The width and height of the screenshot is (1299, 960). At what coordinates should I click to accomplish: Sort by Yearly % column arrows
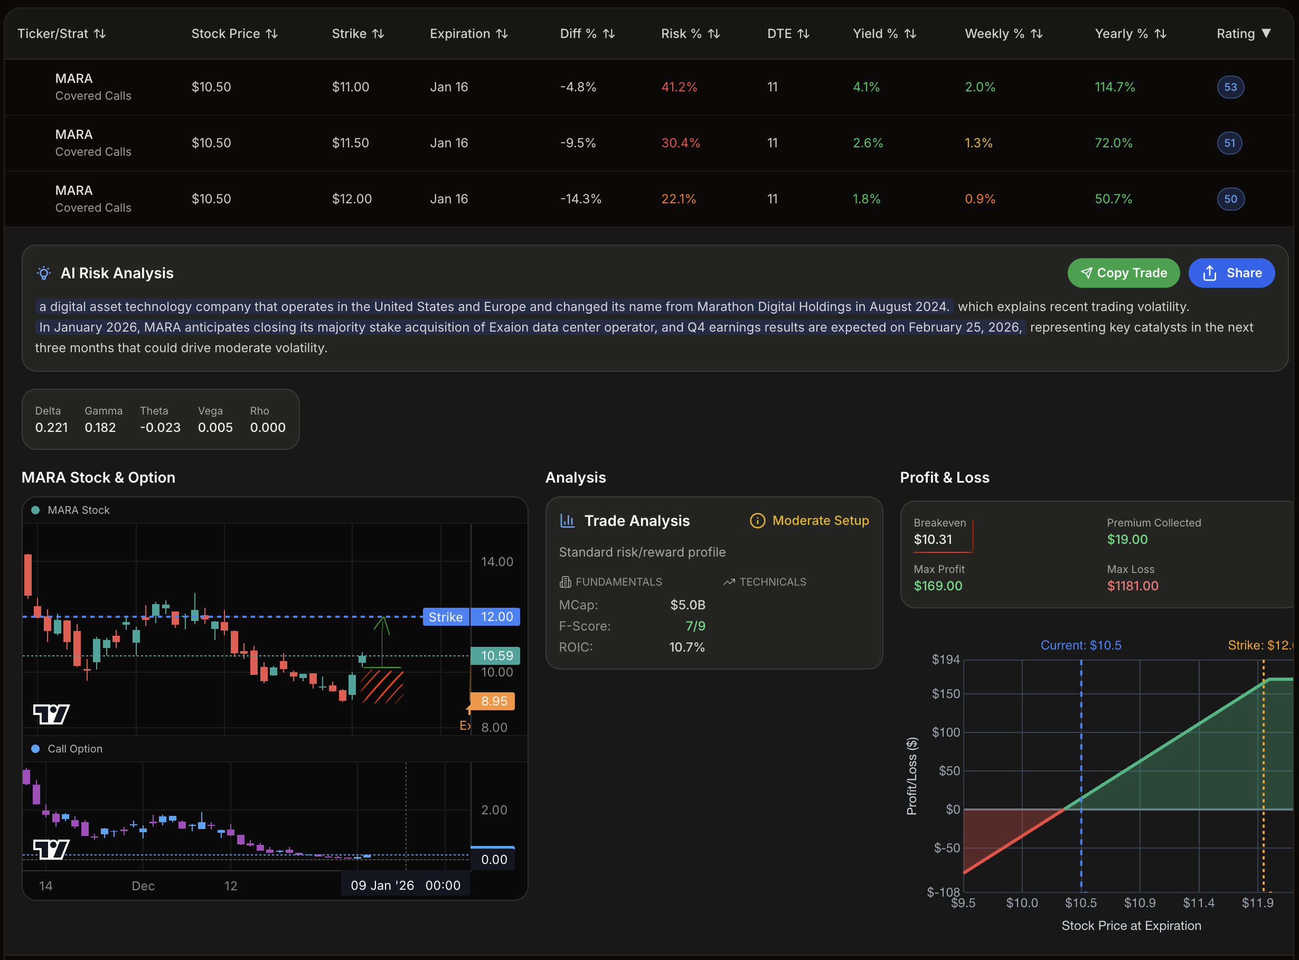1160,34
